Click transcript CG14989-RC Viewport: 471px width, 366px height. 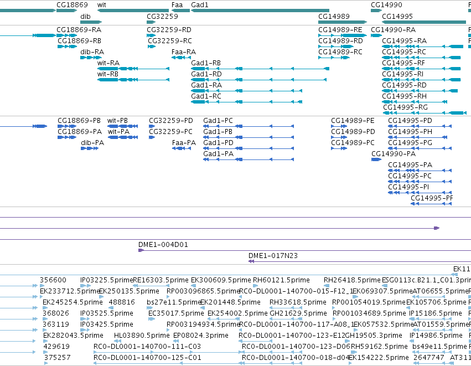point(340,52)
